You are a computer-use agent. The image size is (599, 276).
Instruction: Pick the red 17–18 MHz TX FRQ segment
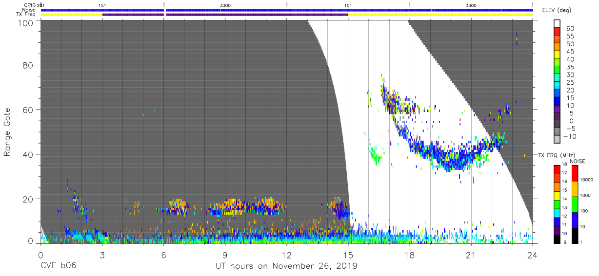[x=558, y=169]
